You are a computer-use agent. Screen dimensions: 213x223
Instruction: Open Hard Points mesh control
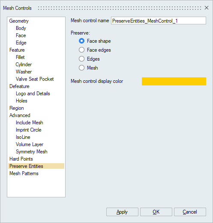click(21, 159)
